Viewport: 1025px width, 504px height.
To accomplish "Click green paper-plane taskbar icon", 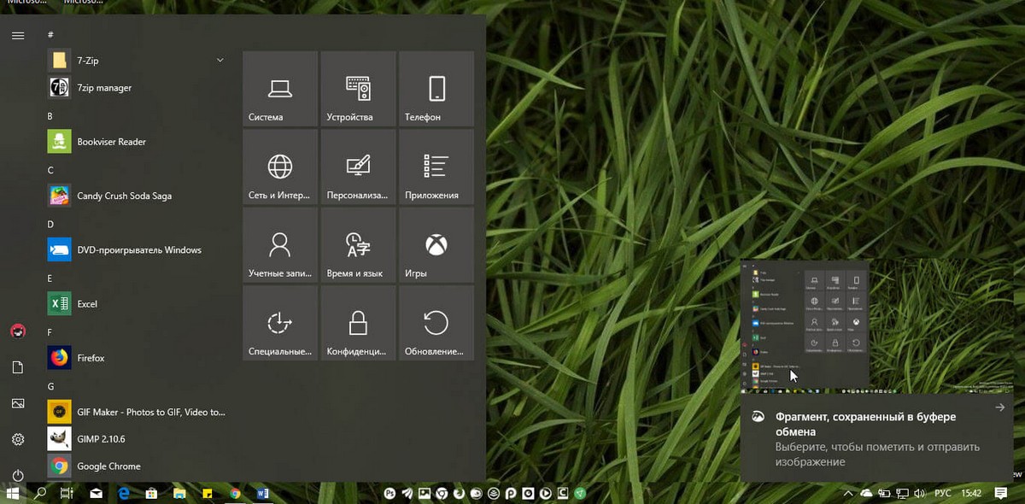I will tap(580, 493).
